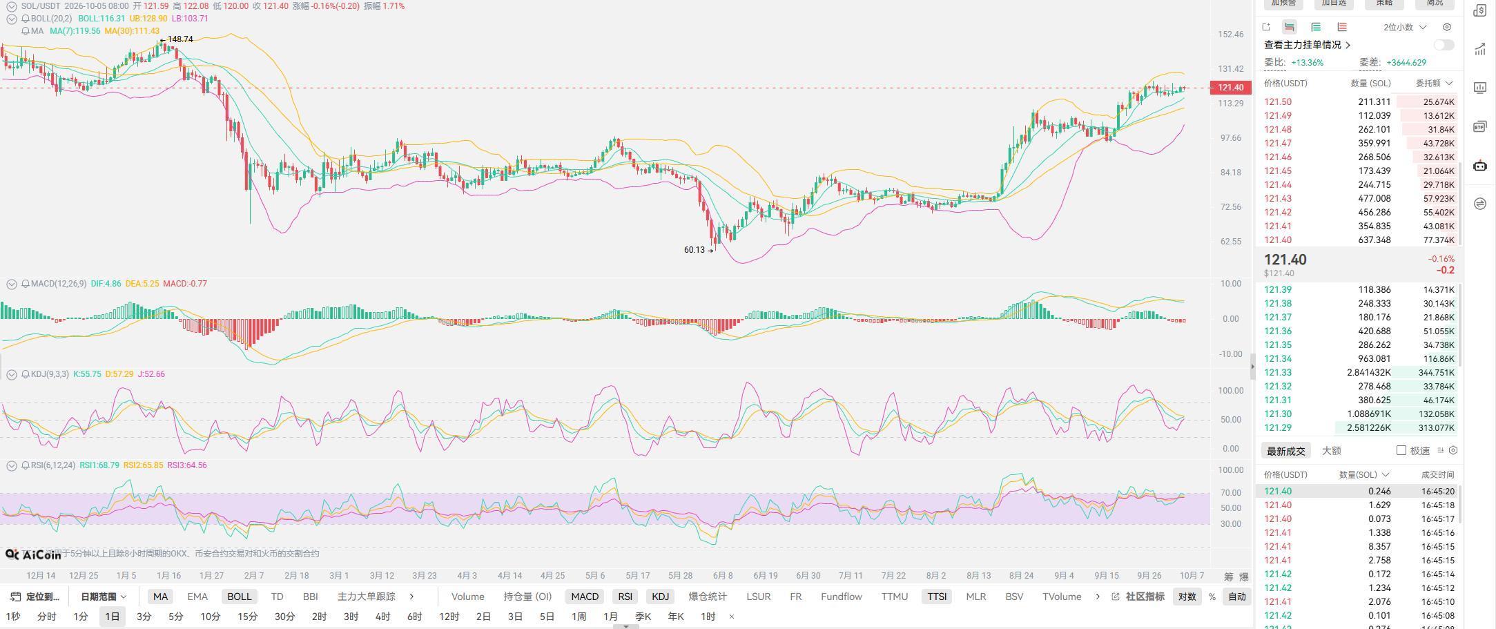
Task: Enable the 爆仓统计 indicator
Action: (708, 597)
